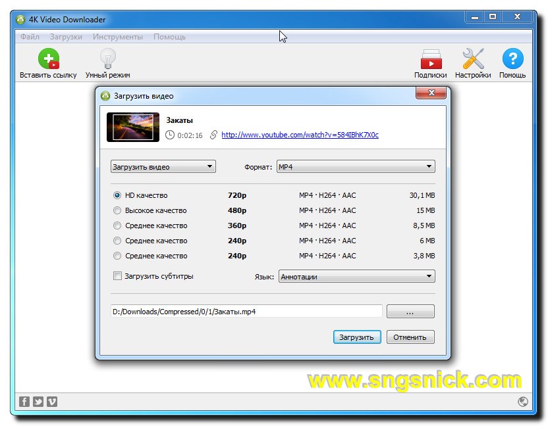Click the 720p resolution label
The width and height of the screenshot is (548, 426).
(x=237, y=195)
